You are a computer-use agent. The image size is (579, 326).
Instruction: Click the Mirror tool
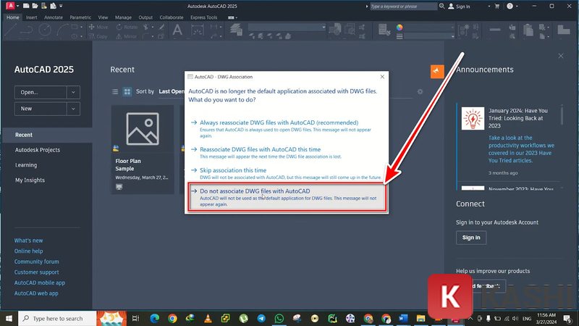[x=126, y=36]
